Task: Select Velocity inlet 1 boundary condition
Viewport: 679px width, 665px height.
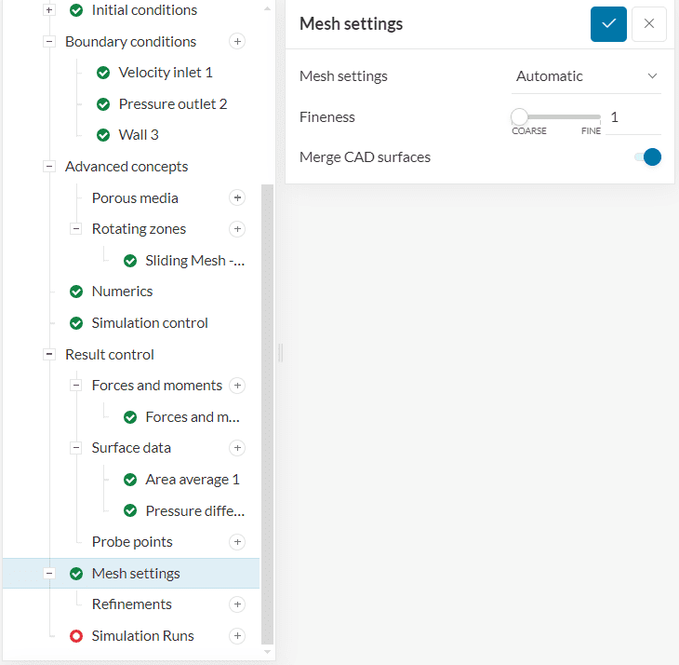Action: [166, 73]
